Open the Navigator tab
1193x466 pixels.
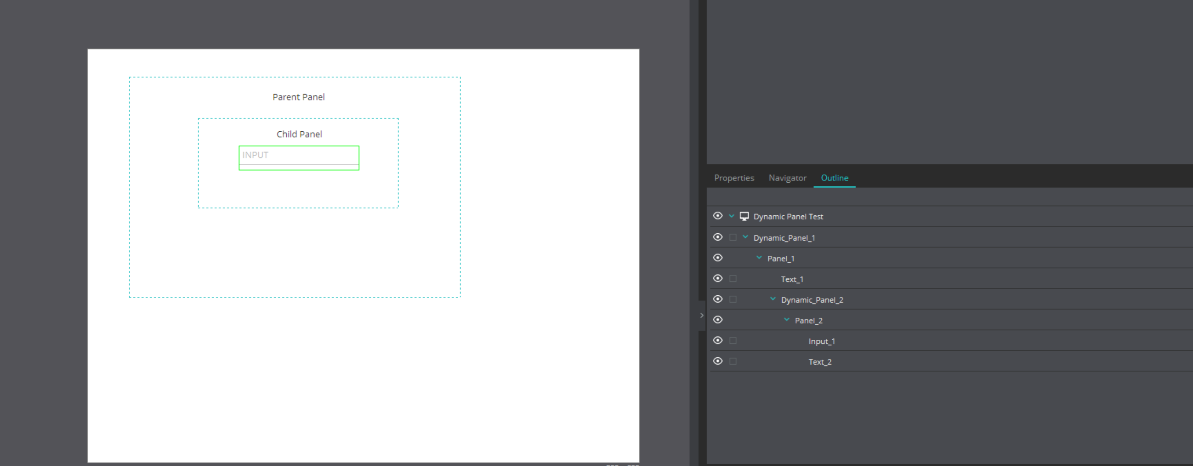pyautogui.click(x=787, y=178)
